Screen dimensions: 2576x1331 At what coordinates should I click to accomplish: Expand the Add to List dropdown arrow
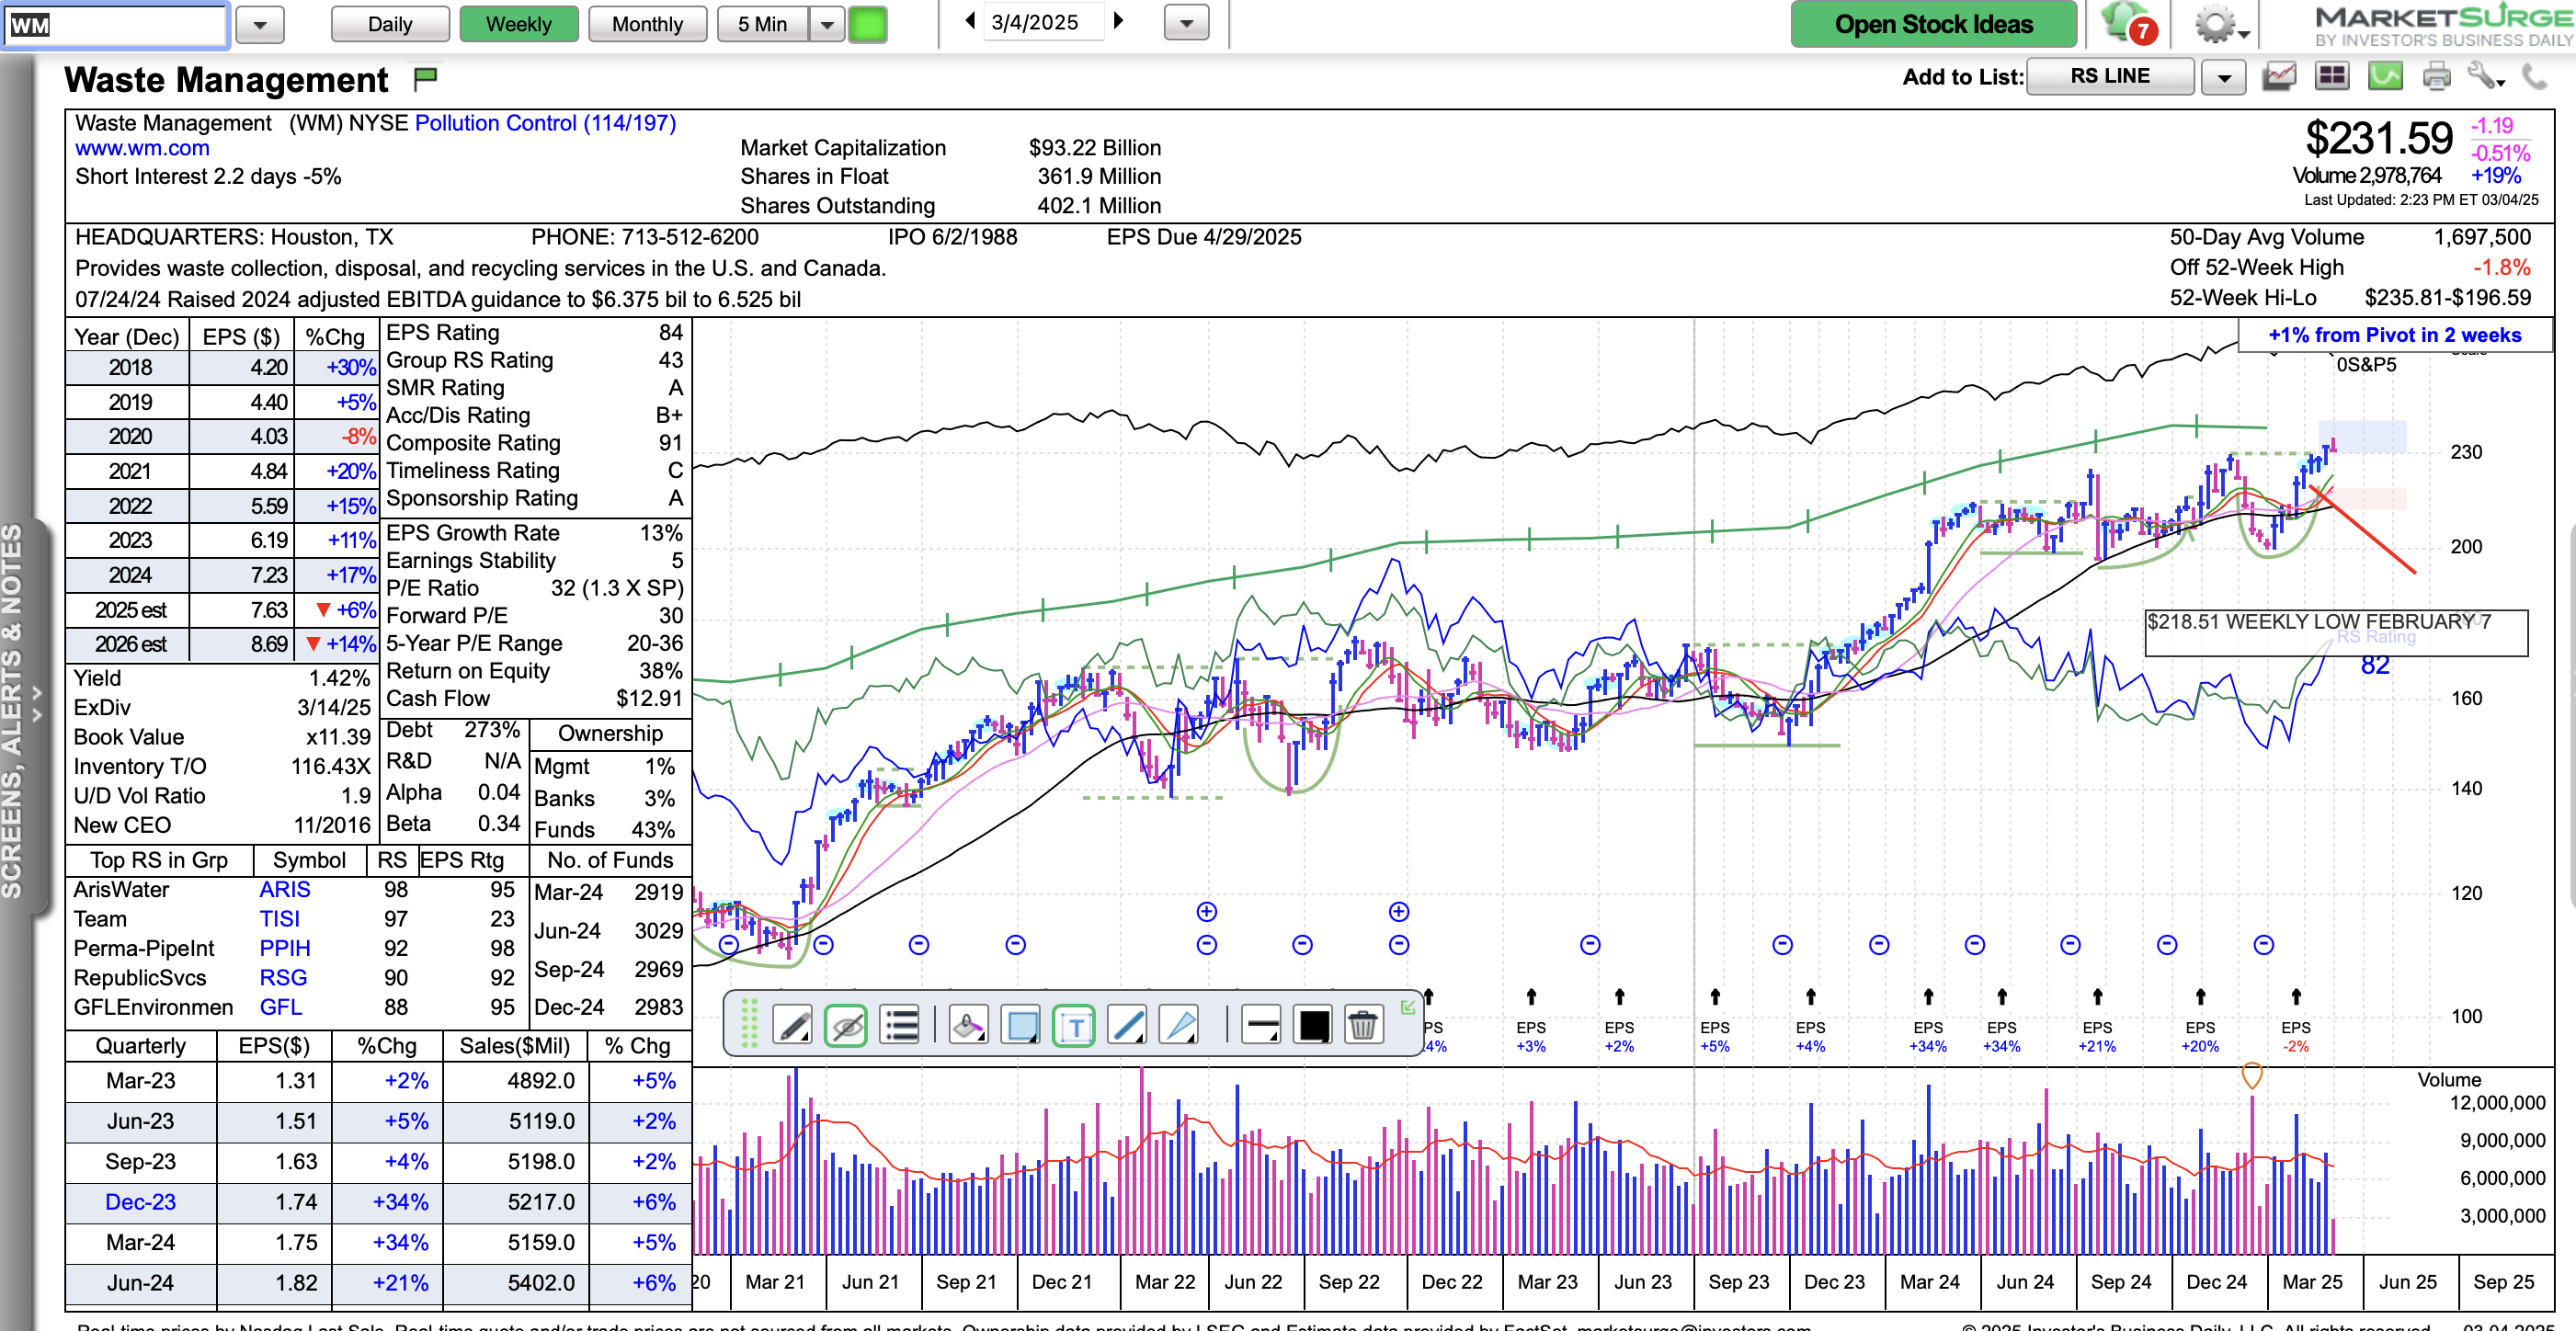[2223, 77]
